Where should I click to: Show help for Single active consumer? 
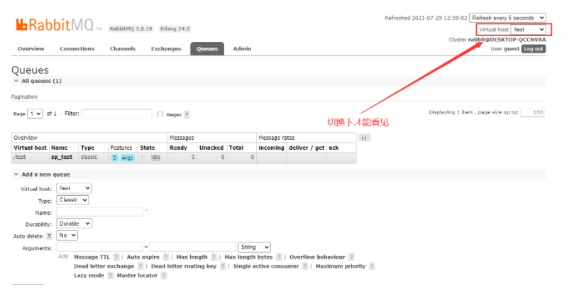tap(305, 267)
